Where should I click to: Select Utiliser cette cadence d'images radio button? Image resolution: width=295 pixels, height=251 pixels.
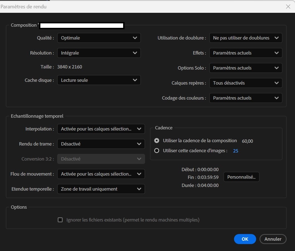157,151
